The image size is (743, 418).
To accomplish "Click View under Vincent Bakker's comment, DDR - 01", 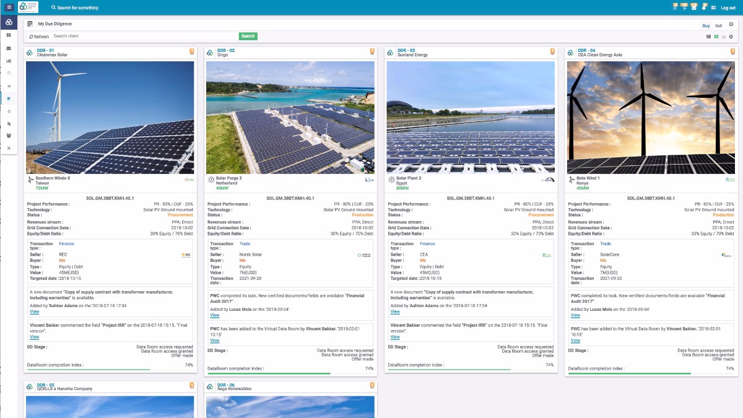I will pyautogui.click(x=34, y=337).
